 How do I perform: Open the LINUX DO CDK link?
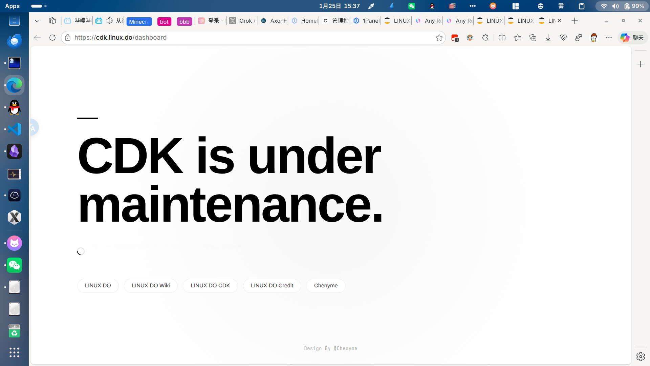pos(210,286)
